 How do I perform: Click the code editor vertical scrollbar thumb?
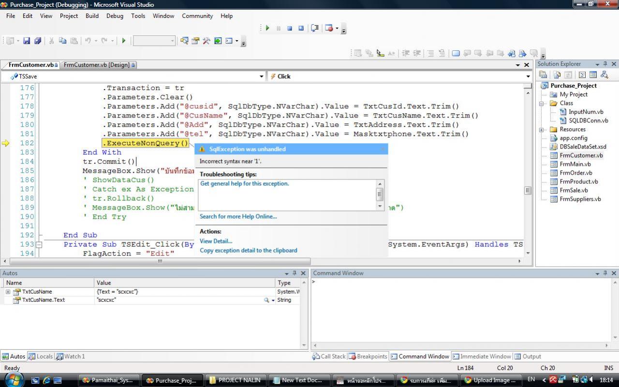pyautogui.click(x=528, y=190)
